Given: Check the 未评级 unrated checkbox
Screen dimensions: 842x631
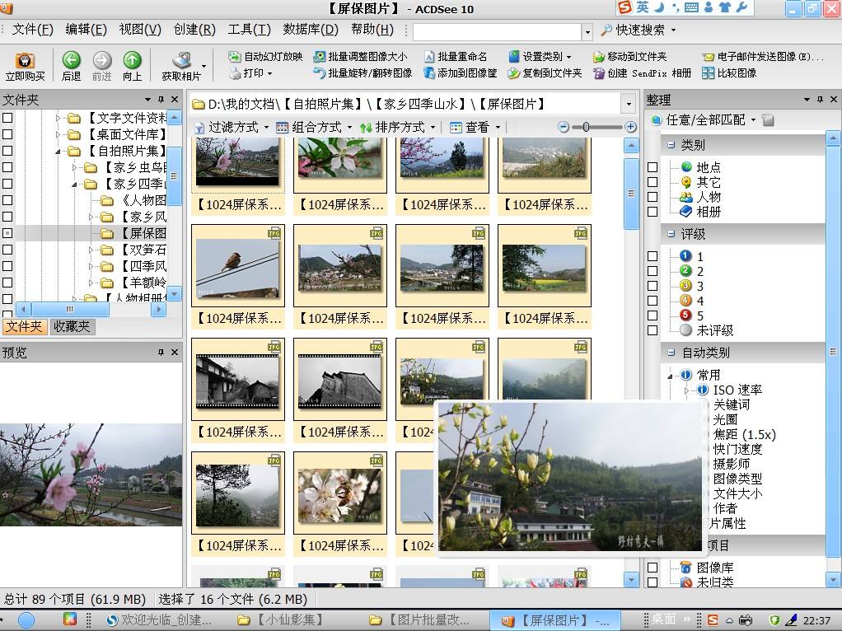Looking at the screenshot, I should click(653, 330).
